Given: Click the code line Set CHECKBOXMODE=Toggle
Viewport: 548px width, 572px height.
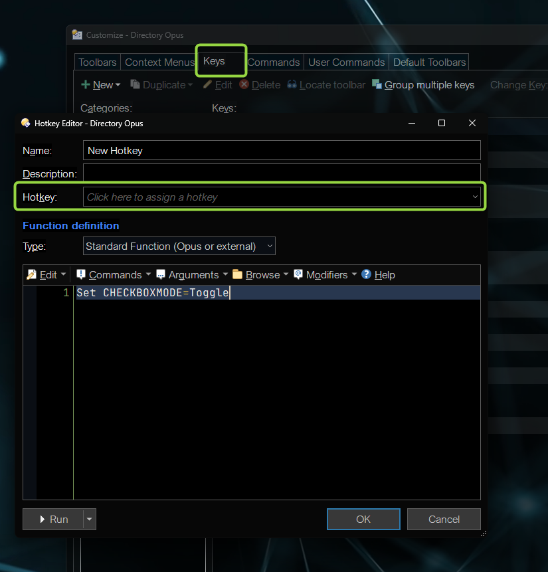Looking at the screenshot, I should click(x=153, y=292).
